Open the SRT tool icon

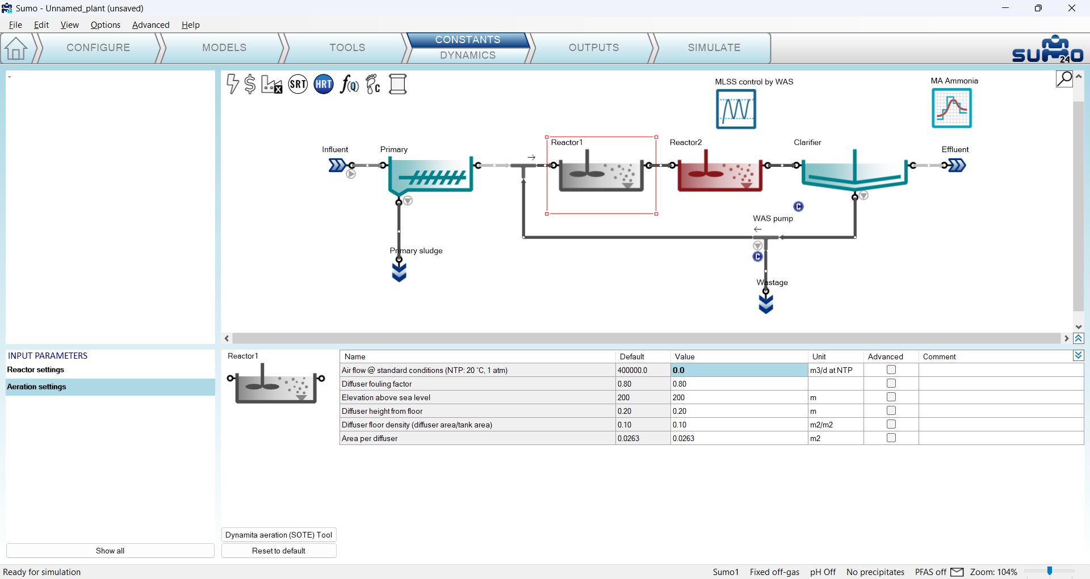point(298,85)
